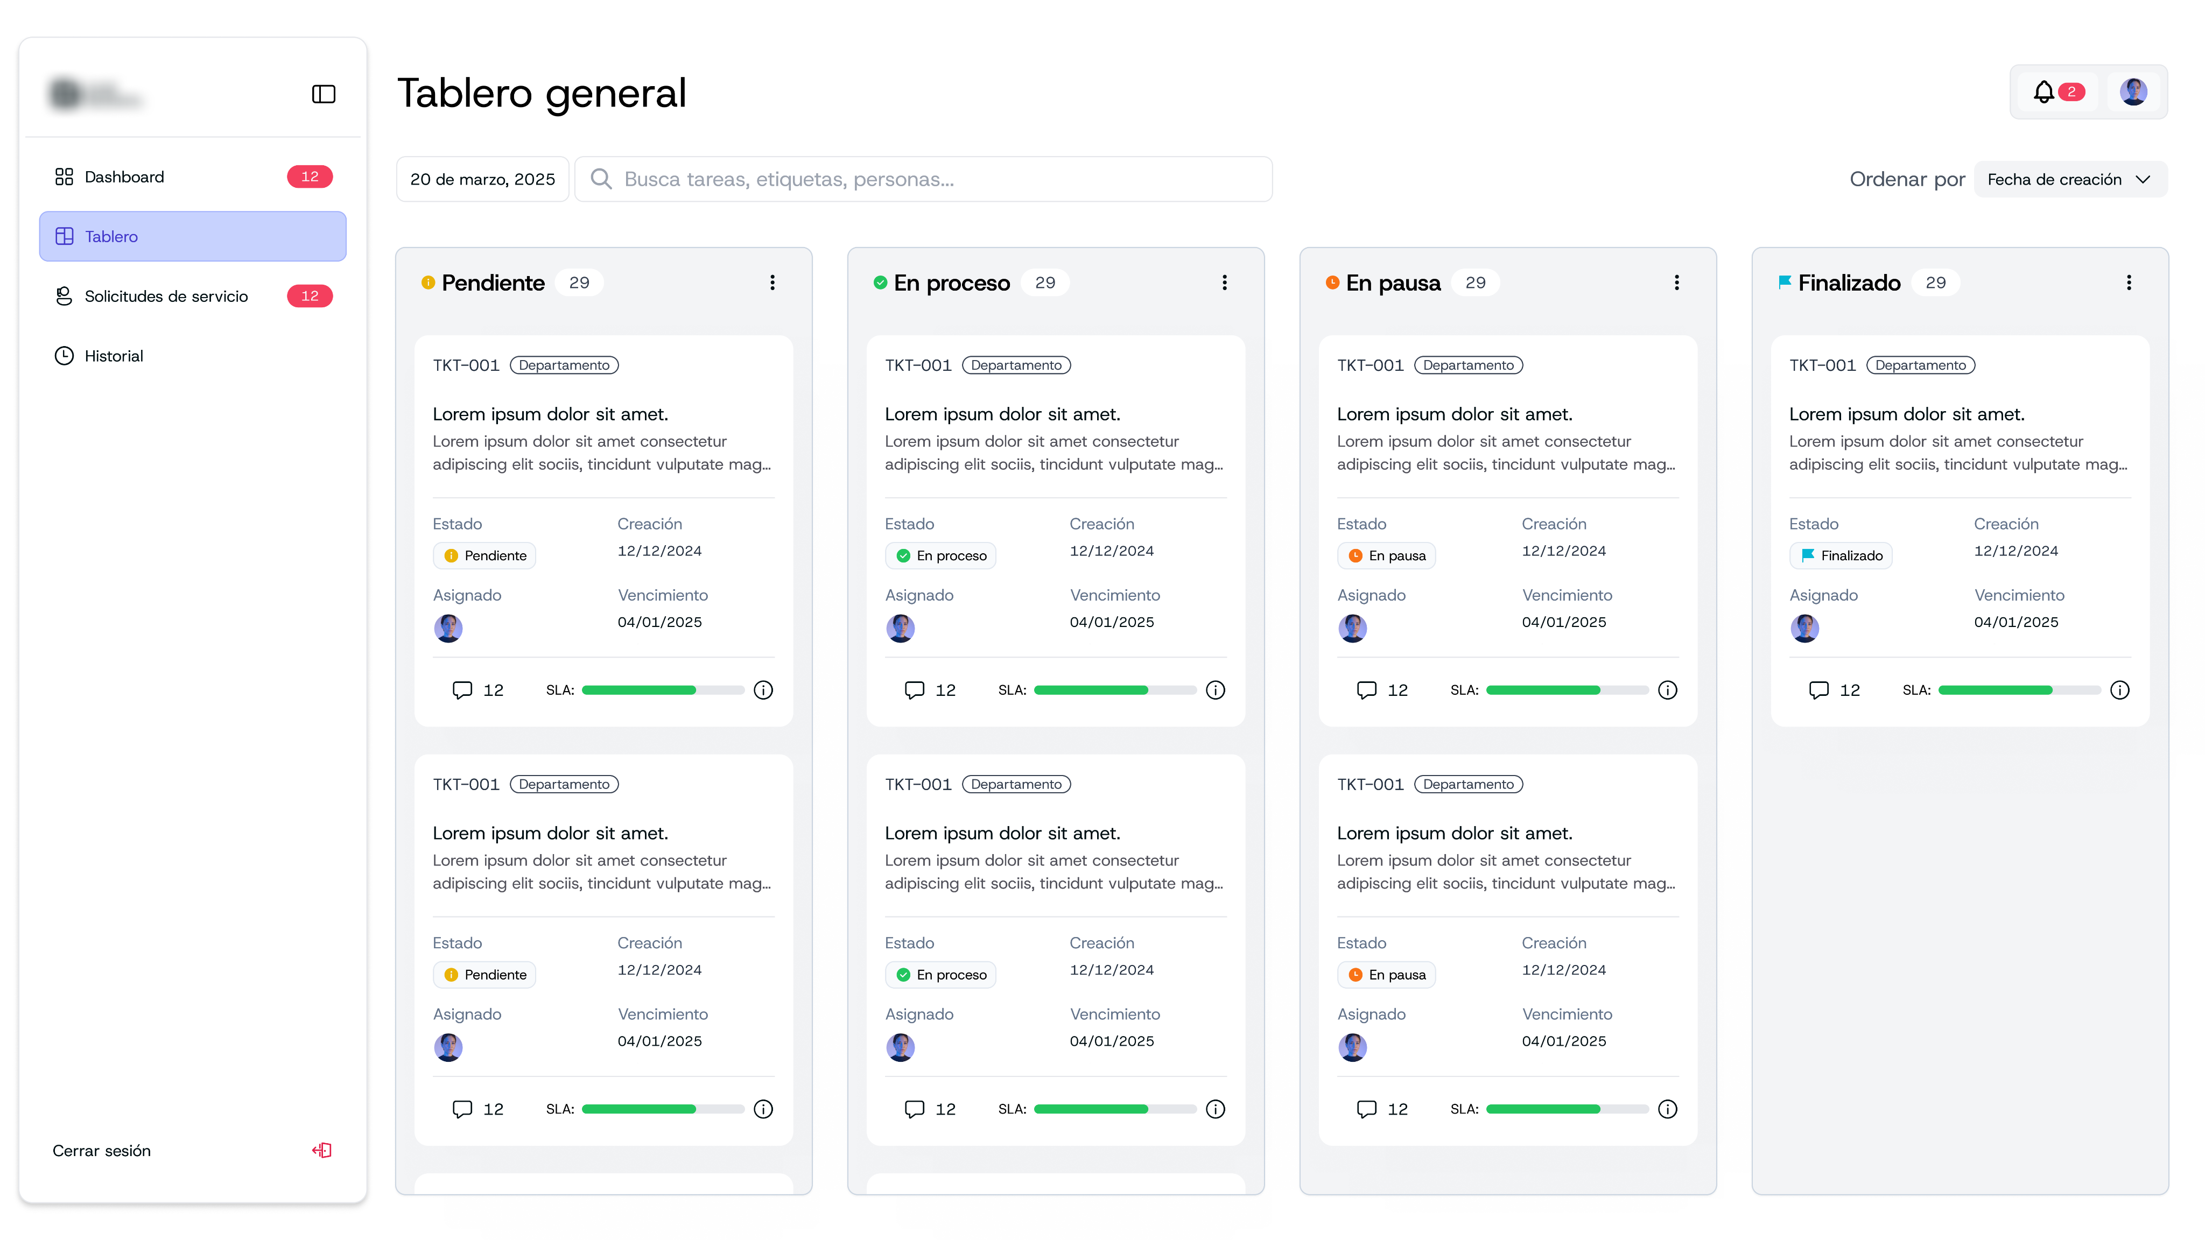Image resolution: width=2205 pixels, height=1240 pixels.
Task: Open info icon on first Pendiente card
Action: (x=763, y=690)
